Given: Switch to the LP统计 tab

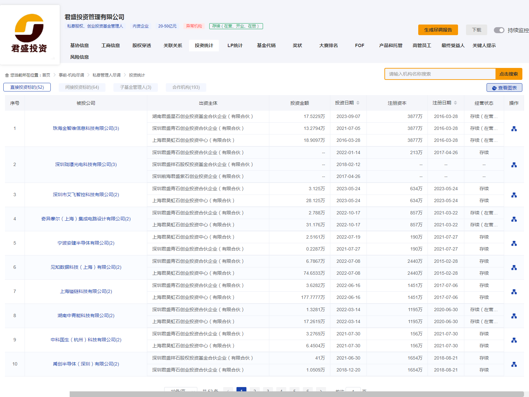Looking at the screenshot, I should 235,45.
